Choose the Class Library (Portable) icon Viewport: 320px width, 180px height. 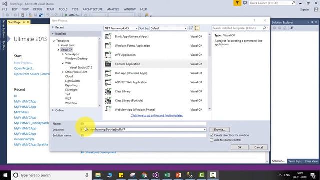108,100
